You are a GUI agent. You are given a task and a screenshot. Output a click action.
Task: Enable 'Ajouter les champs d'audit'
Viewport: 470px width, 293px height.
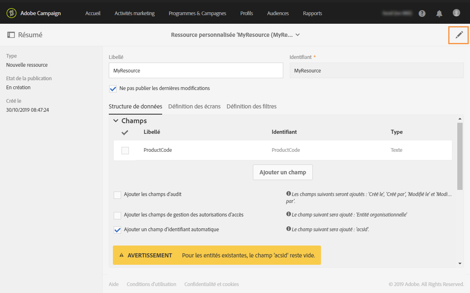[117, 195]
